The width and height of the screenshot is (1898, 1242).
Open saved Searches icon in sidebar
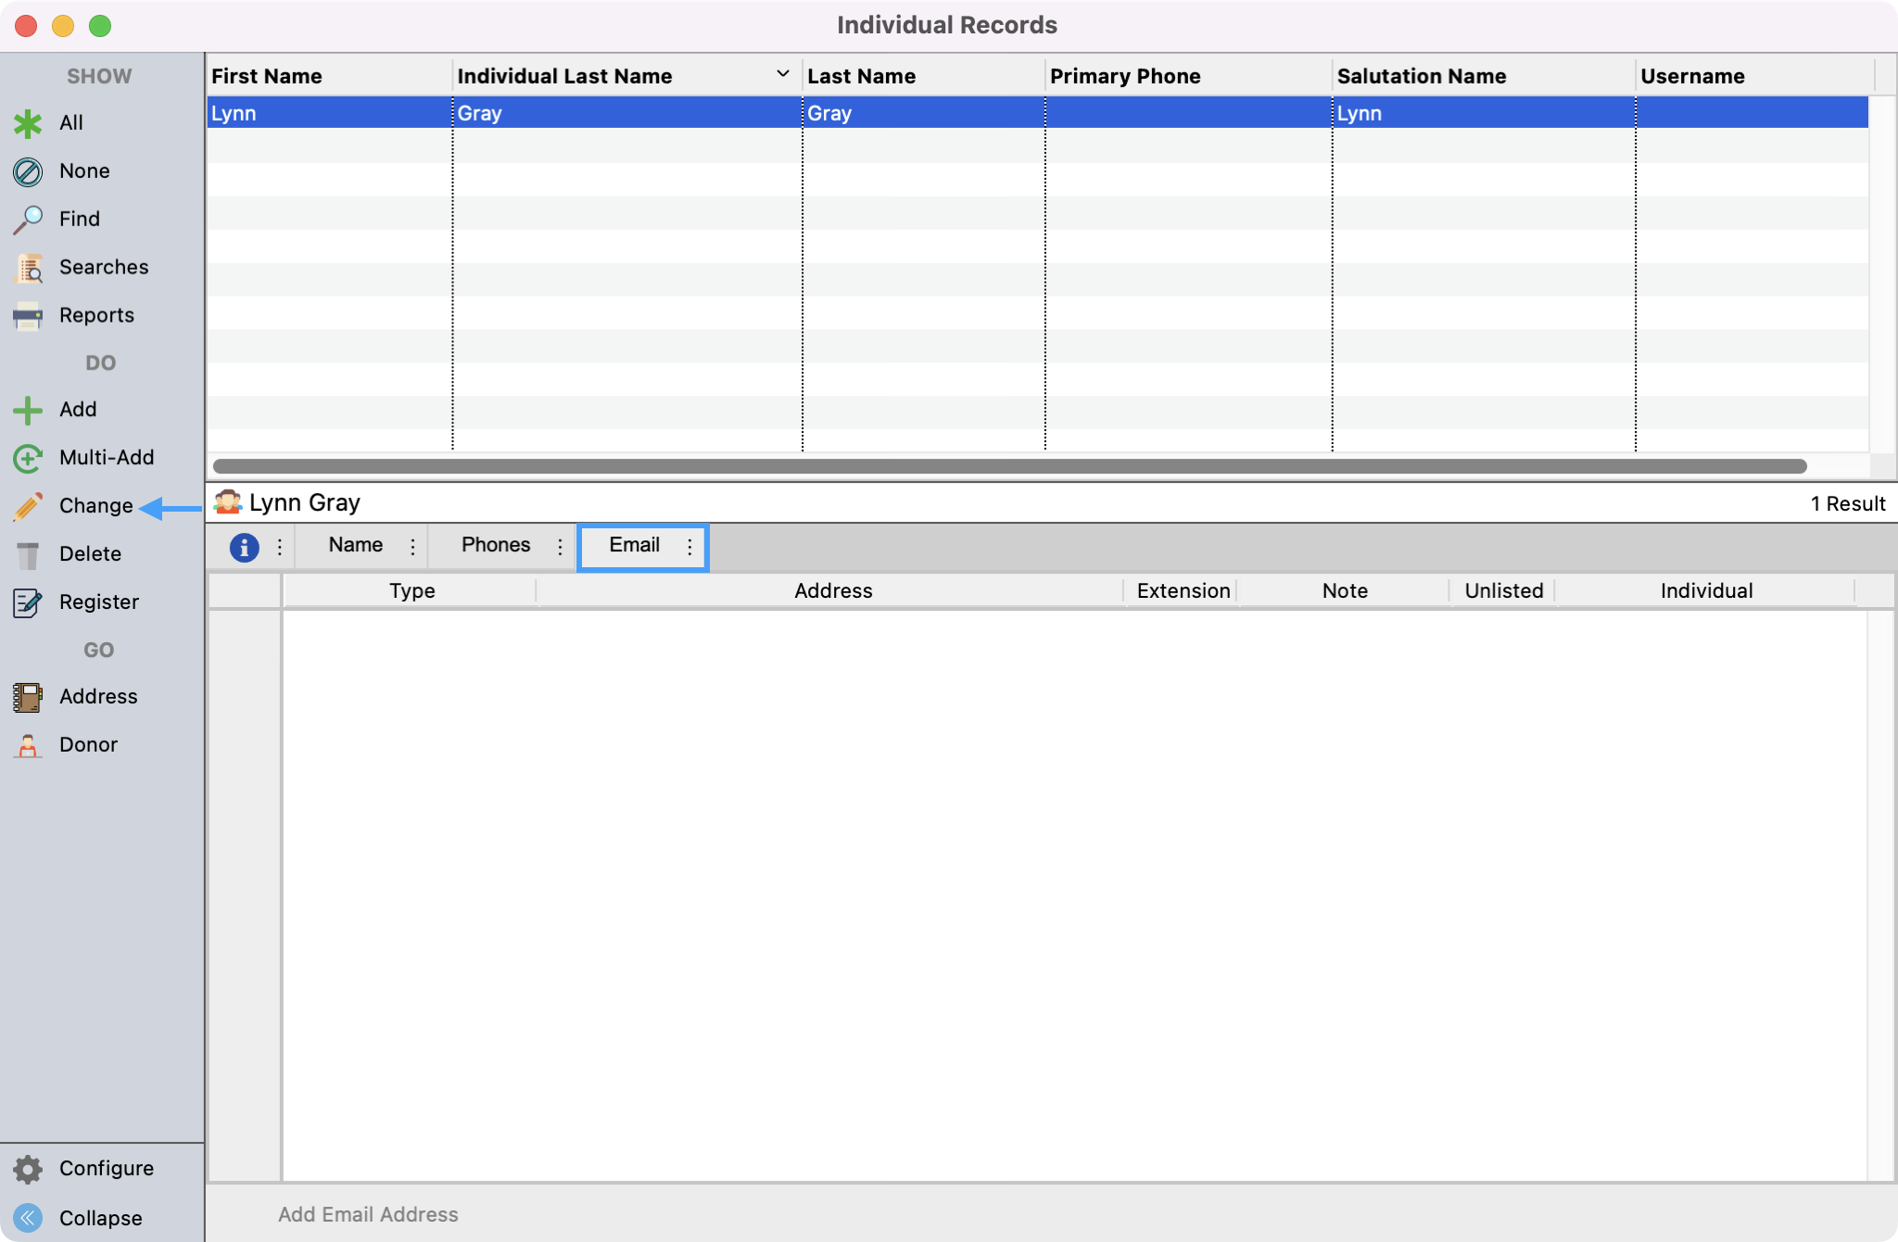pos(28,268)
